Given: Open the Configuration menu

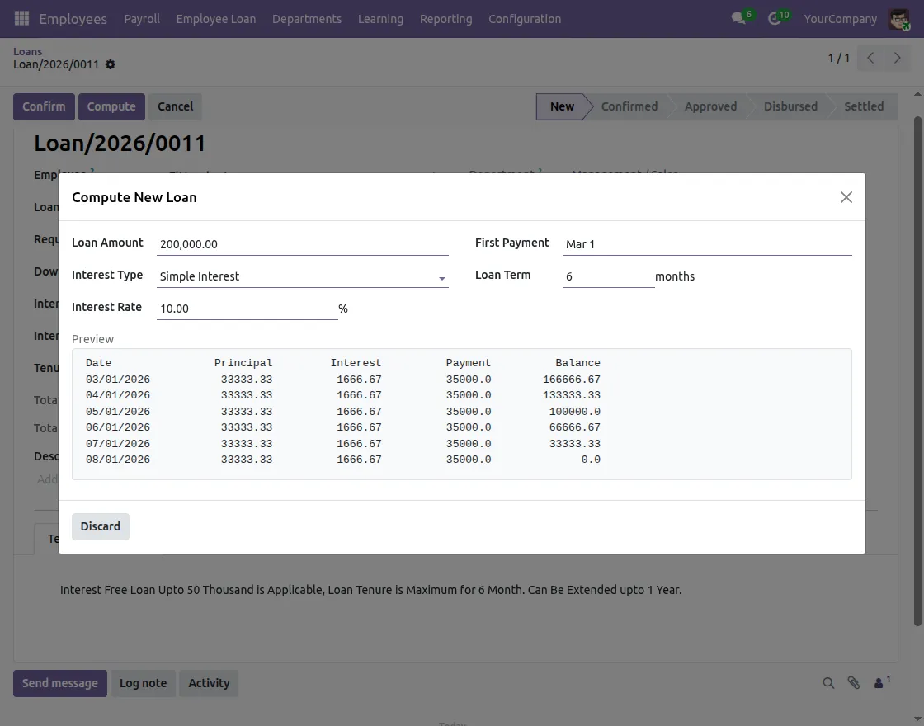Looking at the screenshot, I should [x=525, y=18].
